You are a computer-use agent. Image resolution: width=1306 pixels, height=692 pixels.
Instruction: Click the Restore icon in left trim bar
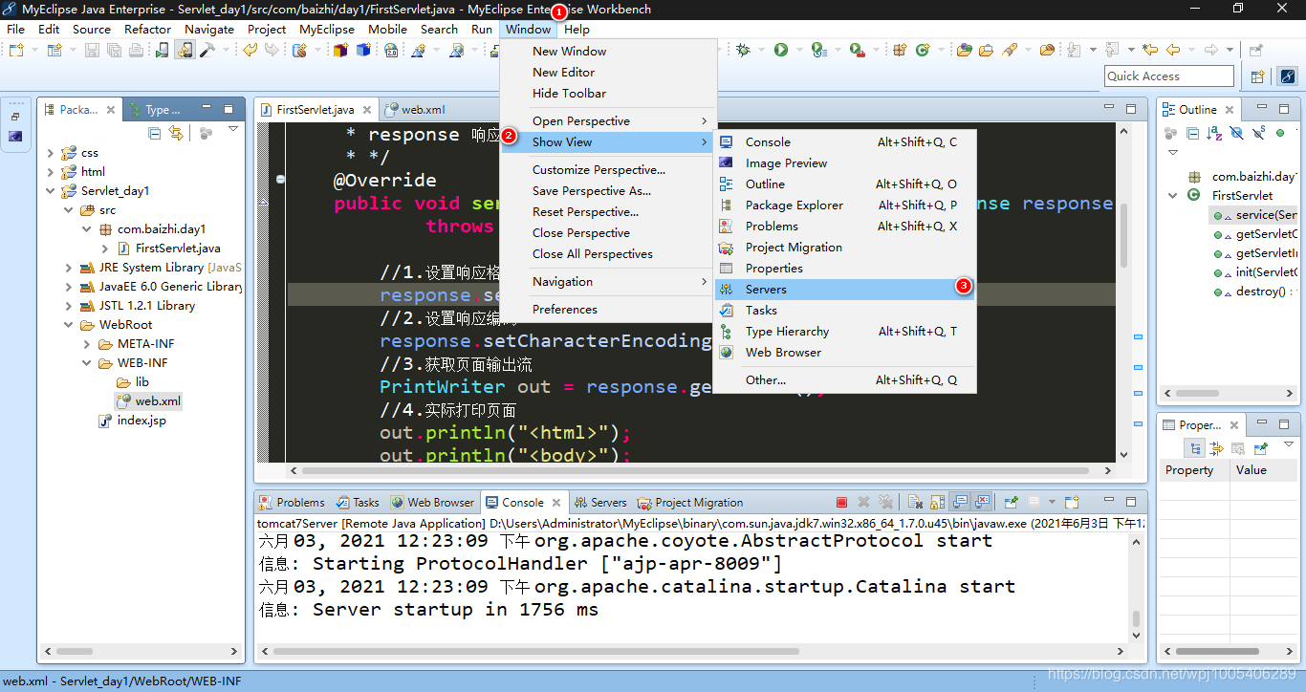pos(15,117)
